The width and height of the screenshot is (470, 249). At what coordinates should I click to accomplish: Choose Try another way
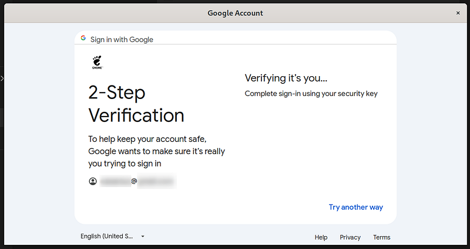(x=356, y=207)
